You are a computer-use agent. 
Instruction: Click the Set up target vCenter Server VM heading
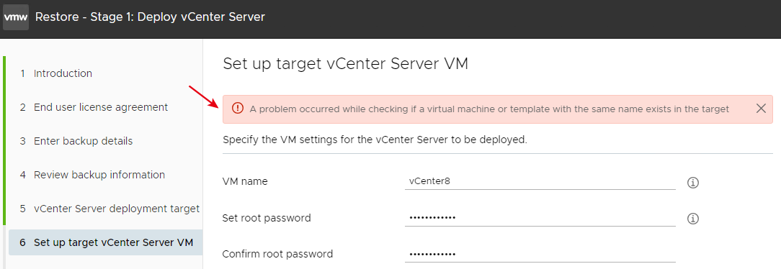click(345, 64)
